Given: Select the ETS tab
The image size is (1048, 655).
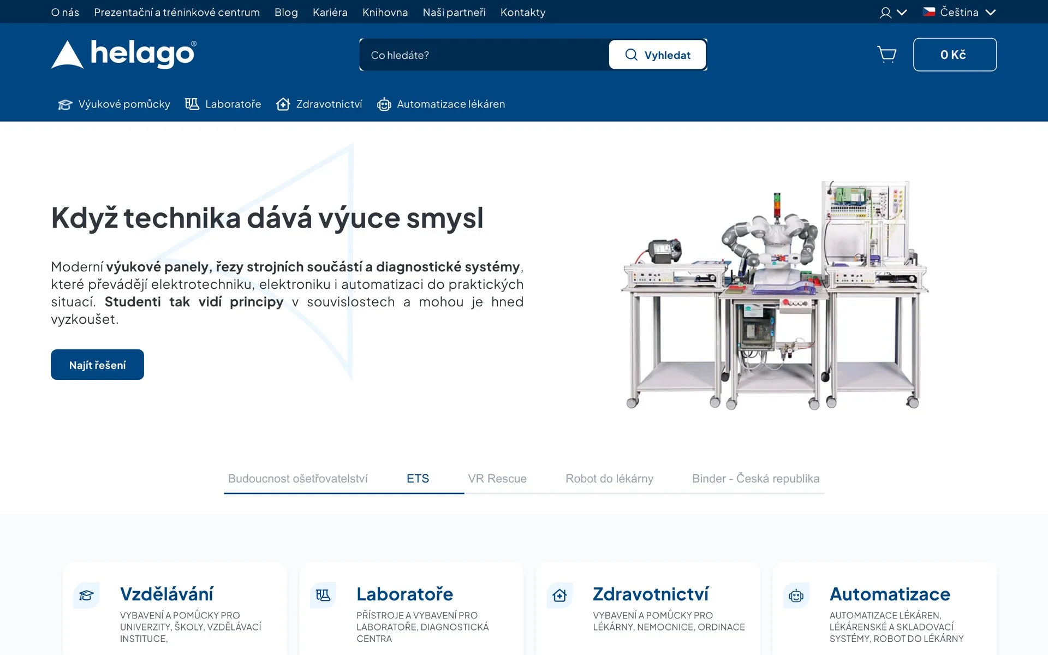Looking at the screenshot, I should pyautogui.click(x=418, y=479).
